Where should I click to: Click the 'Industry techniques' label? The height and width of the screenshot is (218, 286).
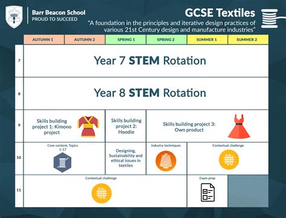(166, 146)
